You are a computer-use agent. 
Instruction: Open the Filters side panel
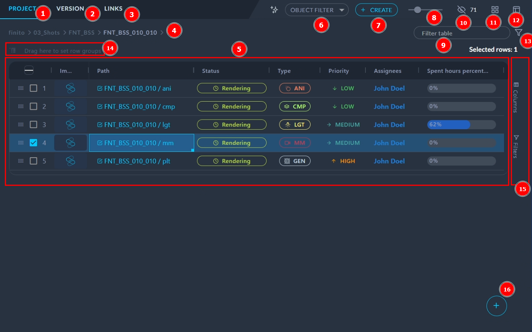pyautogui.click(x=516, y=147)
